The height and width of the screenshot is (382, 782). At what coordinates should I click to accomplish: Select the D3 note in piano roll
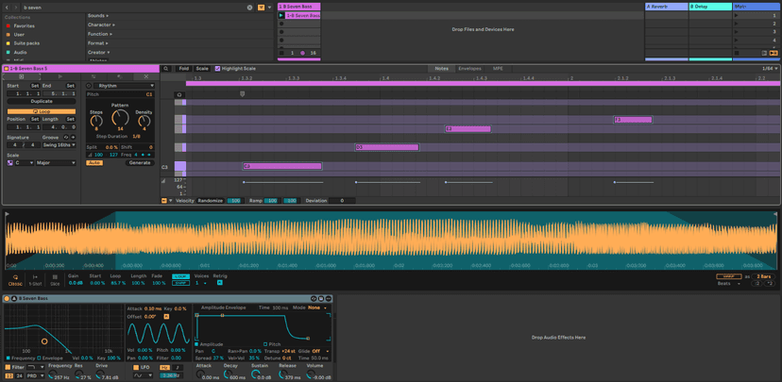point(387,147)
